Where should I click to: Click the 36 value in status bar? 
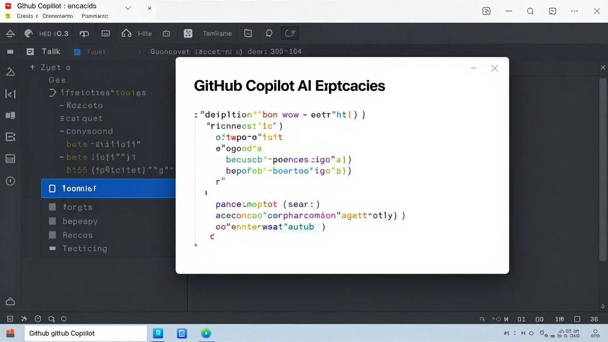point(594,319)
